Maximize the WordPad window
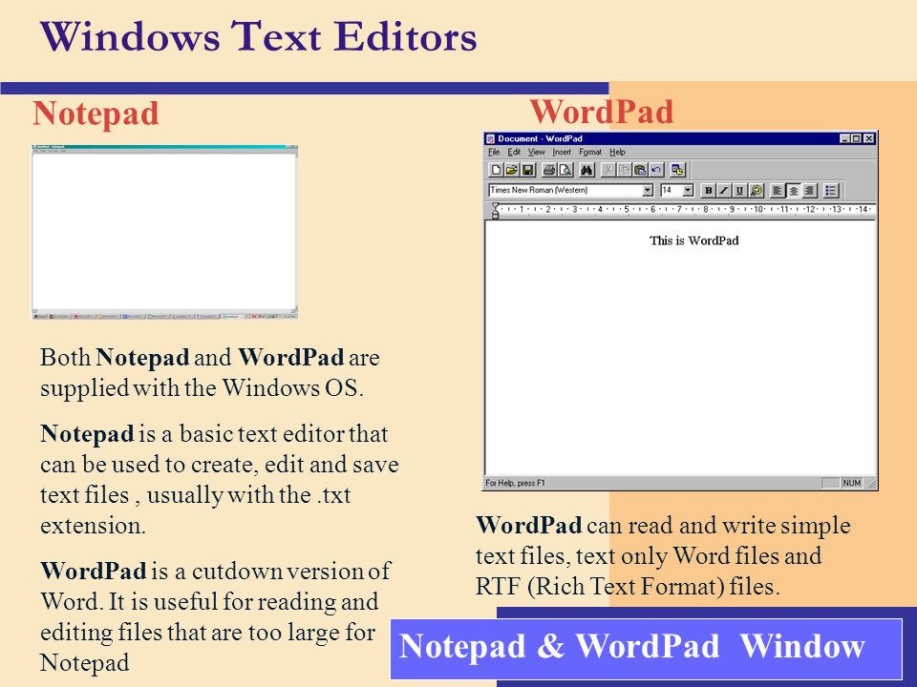The image size is (917, 687). (x=856, y=139)
